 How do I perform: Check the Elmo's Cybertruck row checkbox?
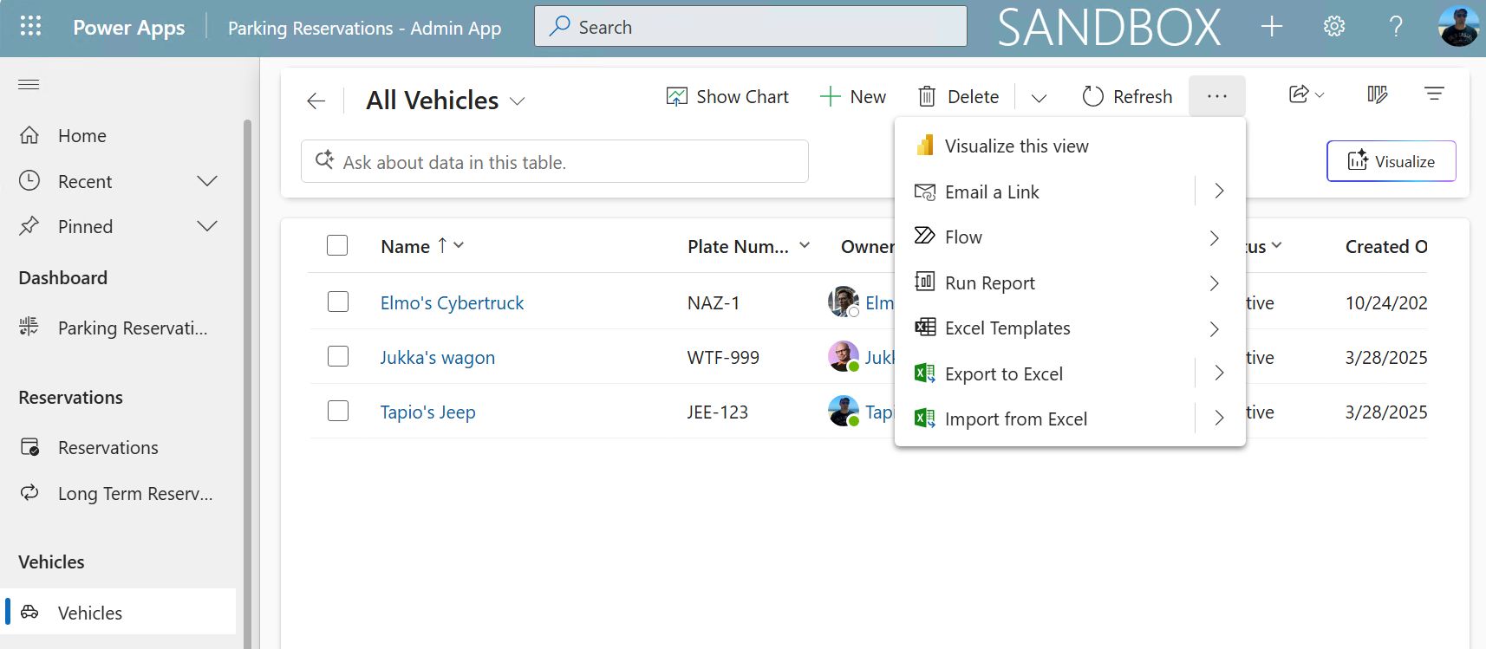338,302
